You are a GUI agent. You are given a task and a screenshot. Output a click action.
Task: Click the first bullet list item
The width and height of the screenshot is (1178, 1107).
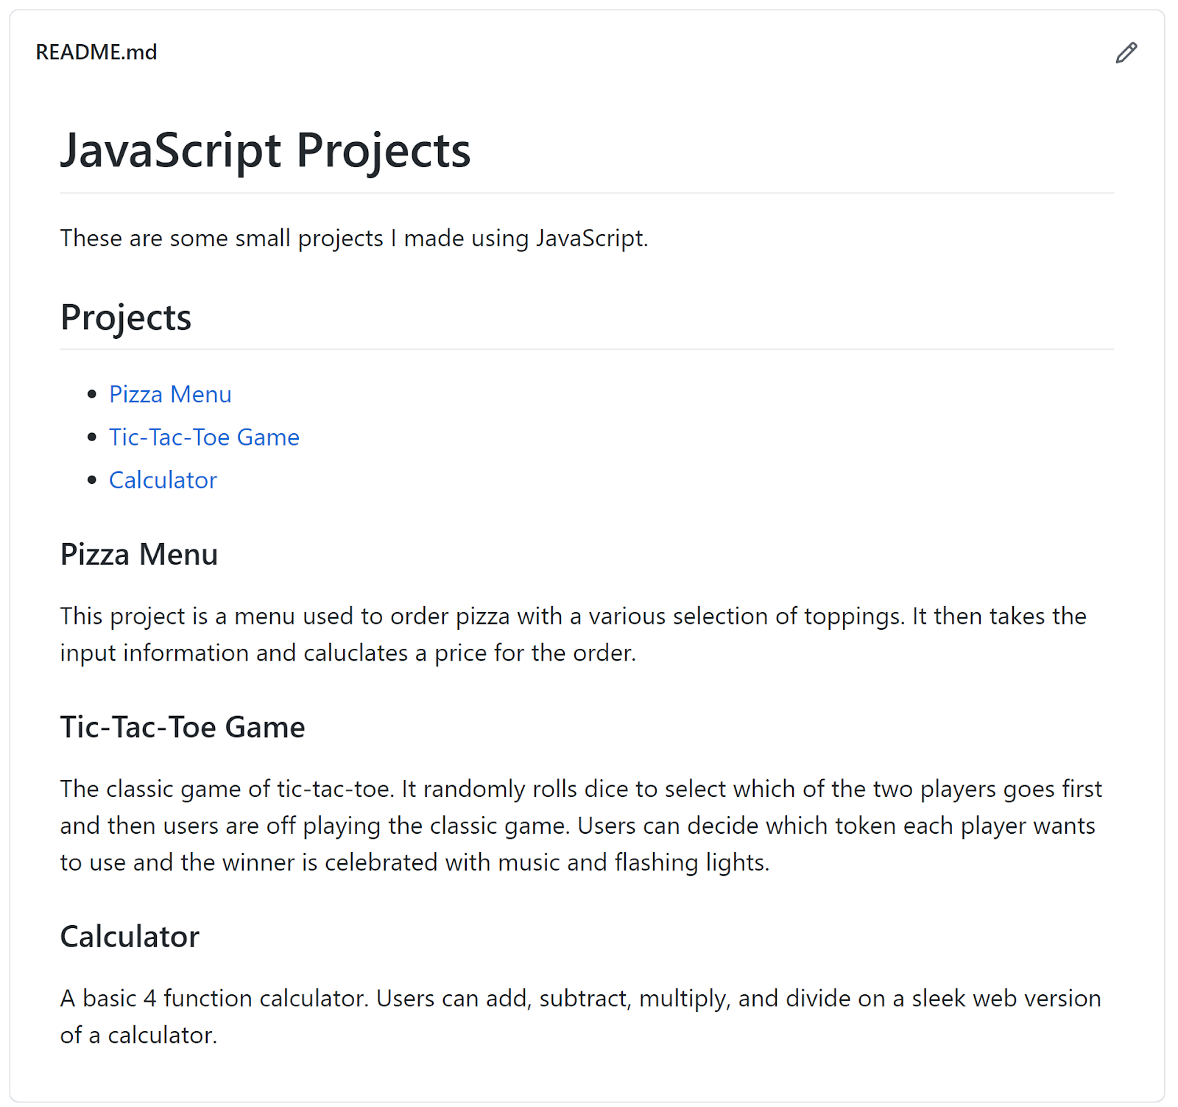[x=170, y=394]
